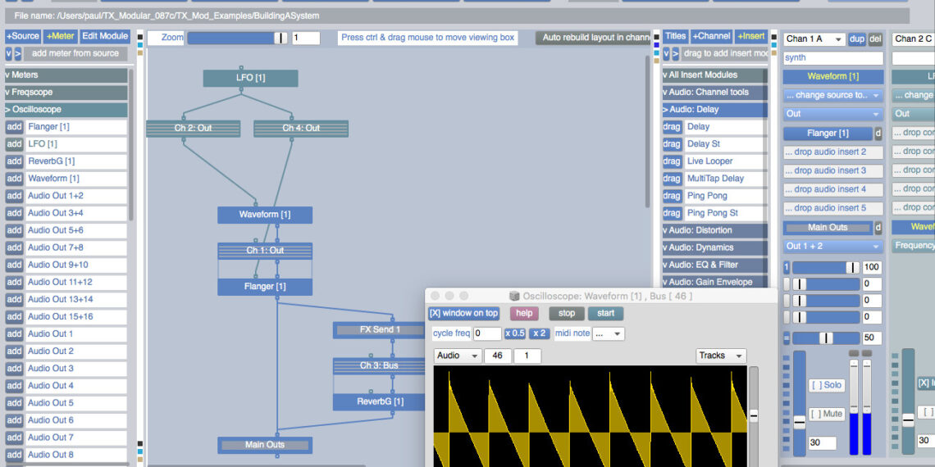935x467 pixels.
Task: Open the 'change source to..' dropdown
Action: point(832,95)
